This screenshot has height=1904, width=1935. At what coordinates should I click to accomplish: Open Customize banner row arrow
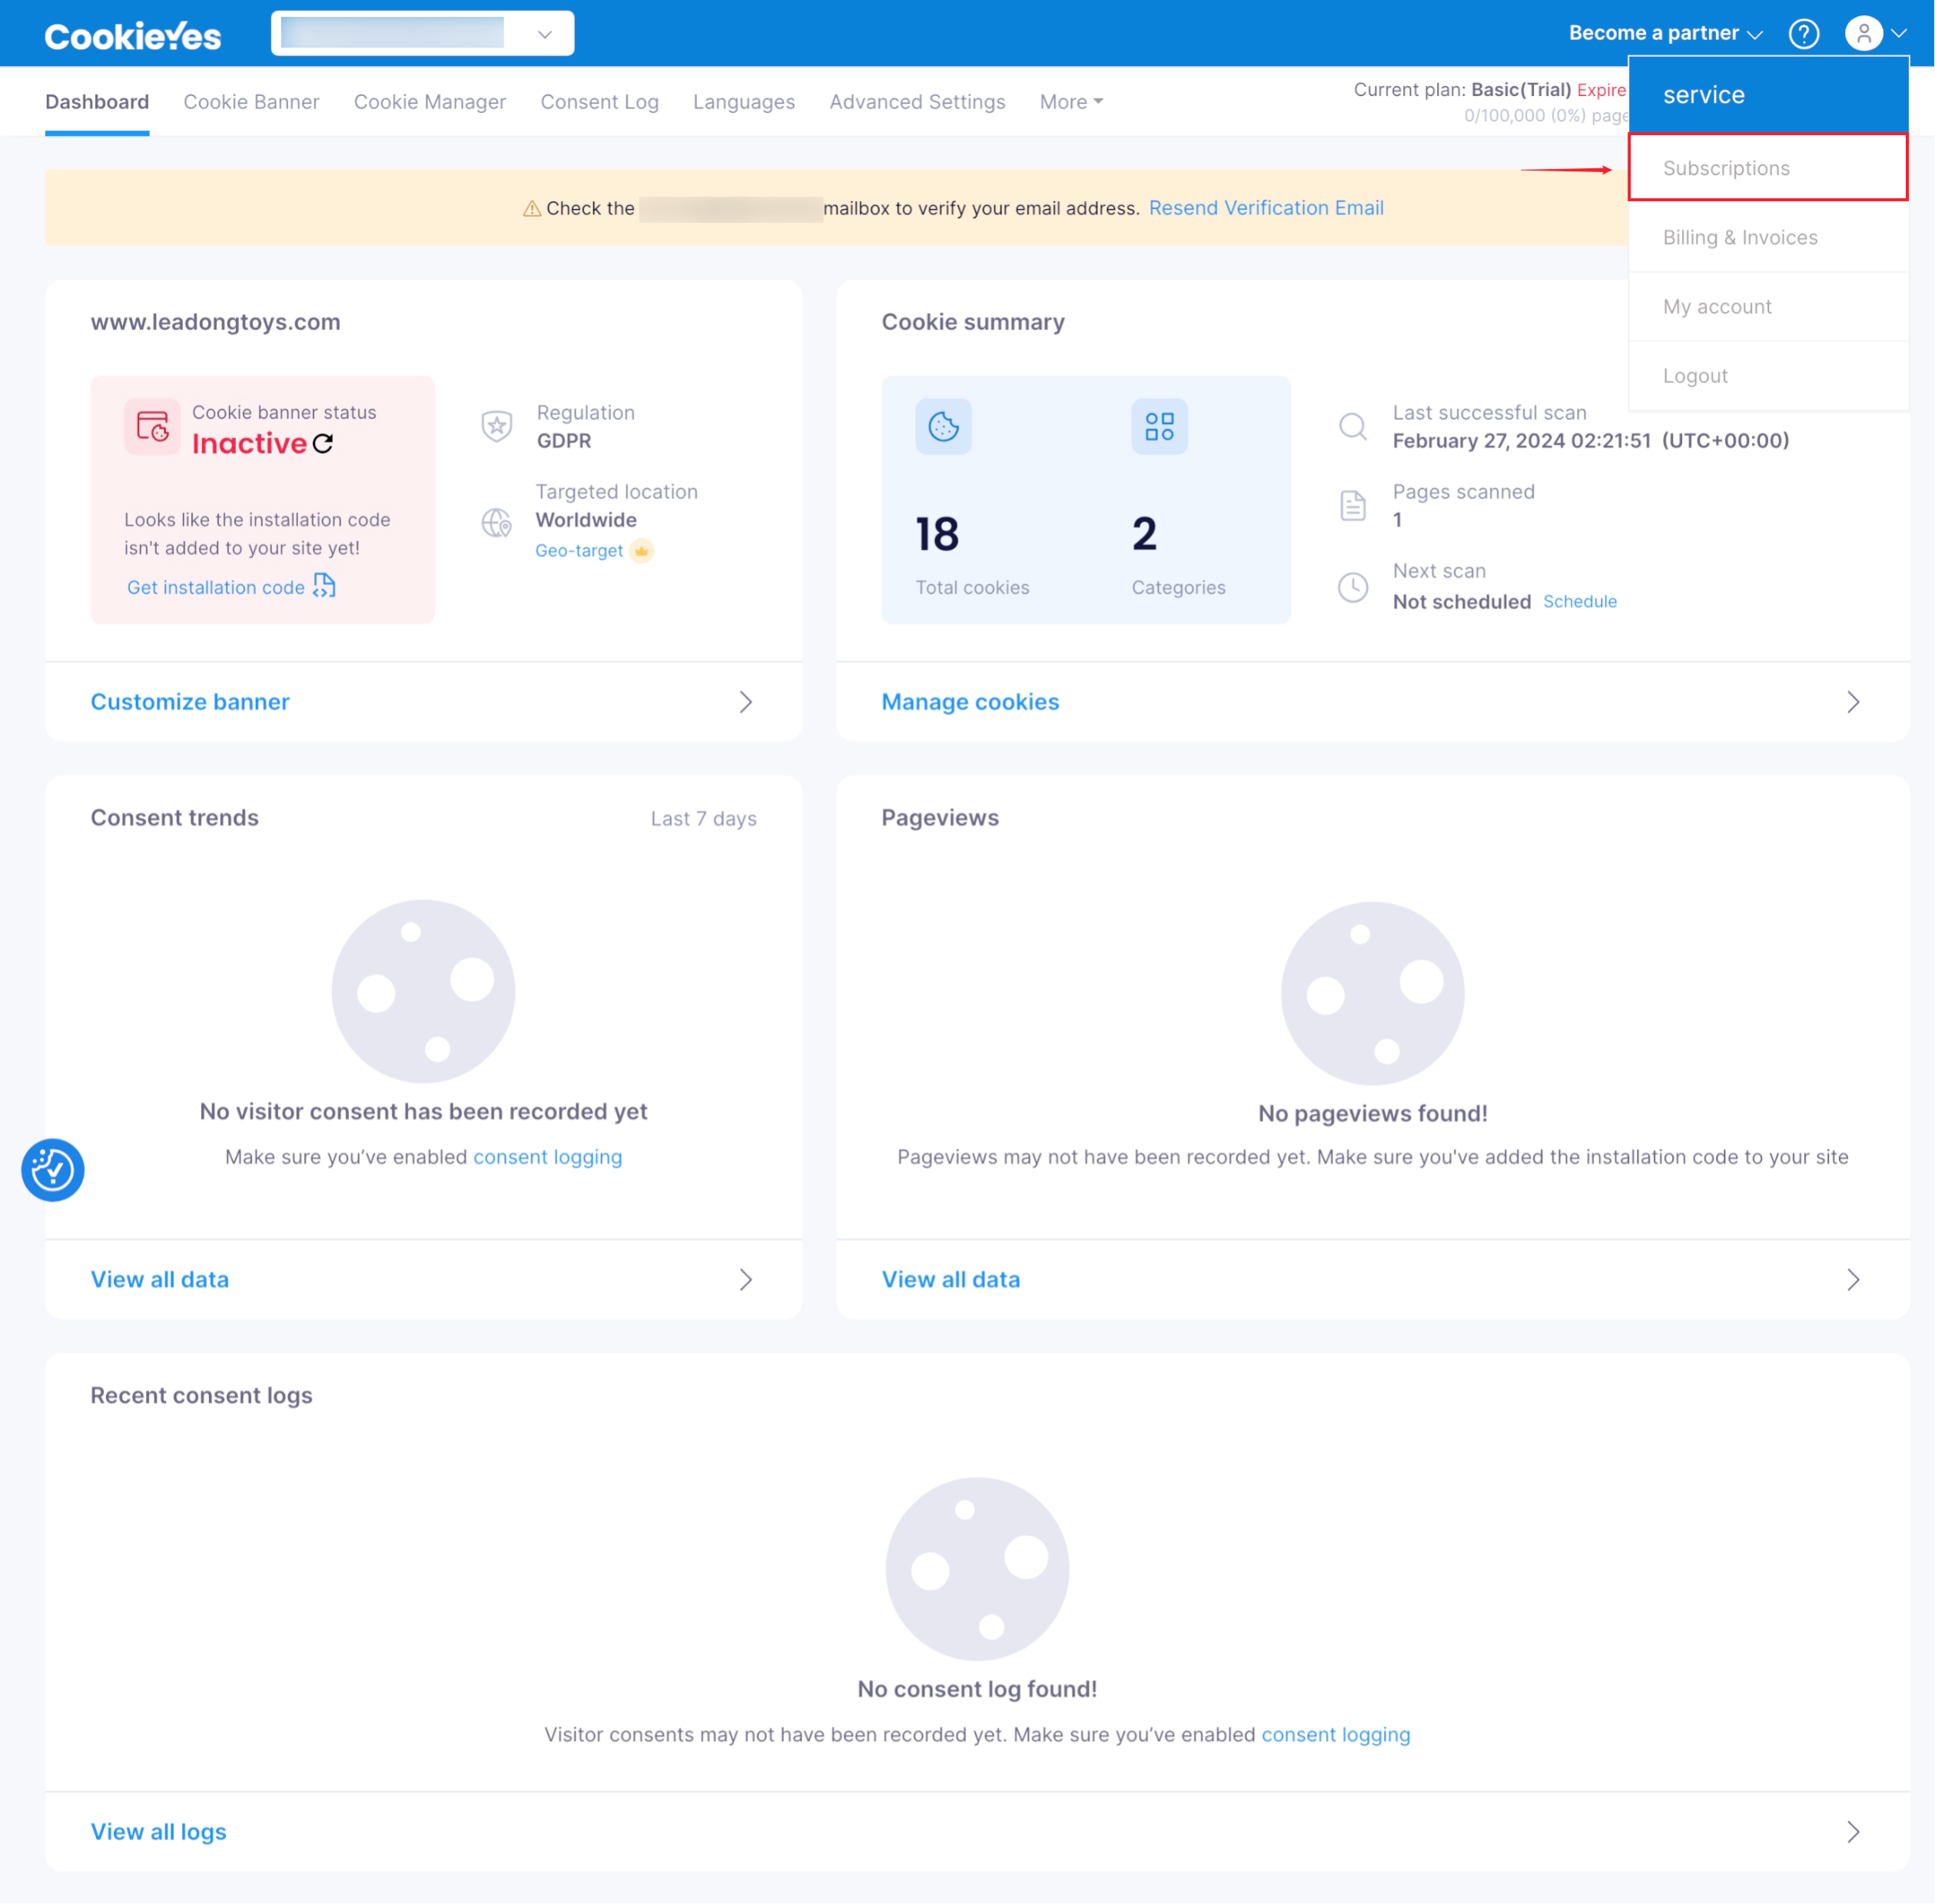coord(745,702)
